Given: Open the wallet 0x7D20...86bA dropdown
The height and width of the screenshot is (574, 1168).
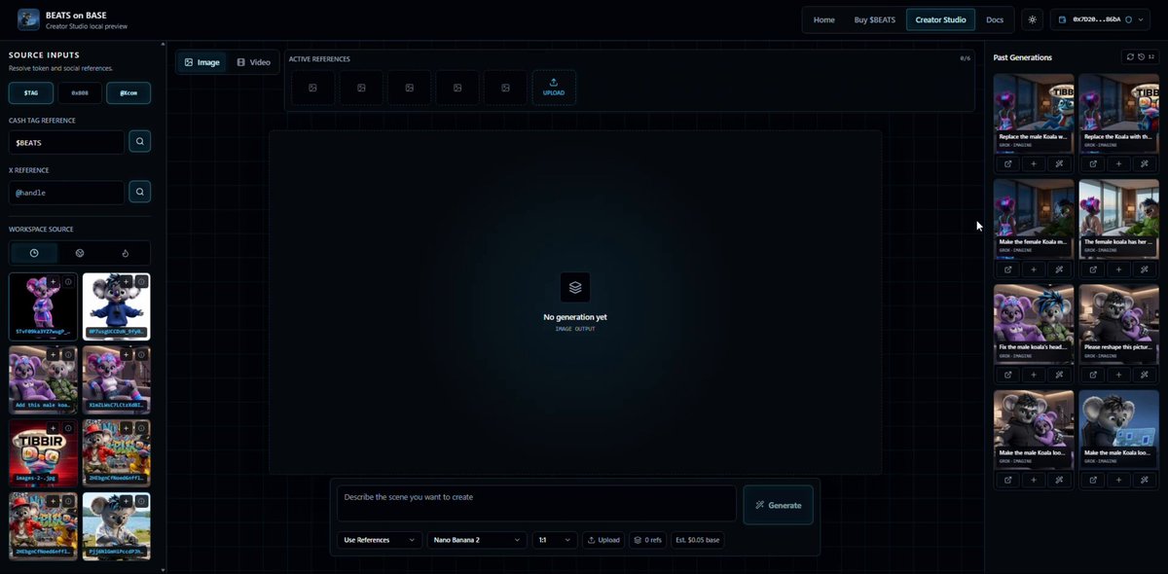Looking at the screenshot, I should pyautogui.click(x=1100, y=19).
